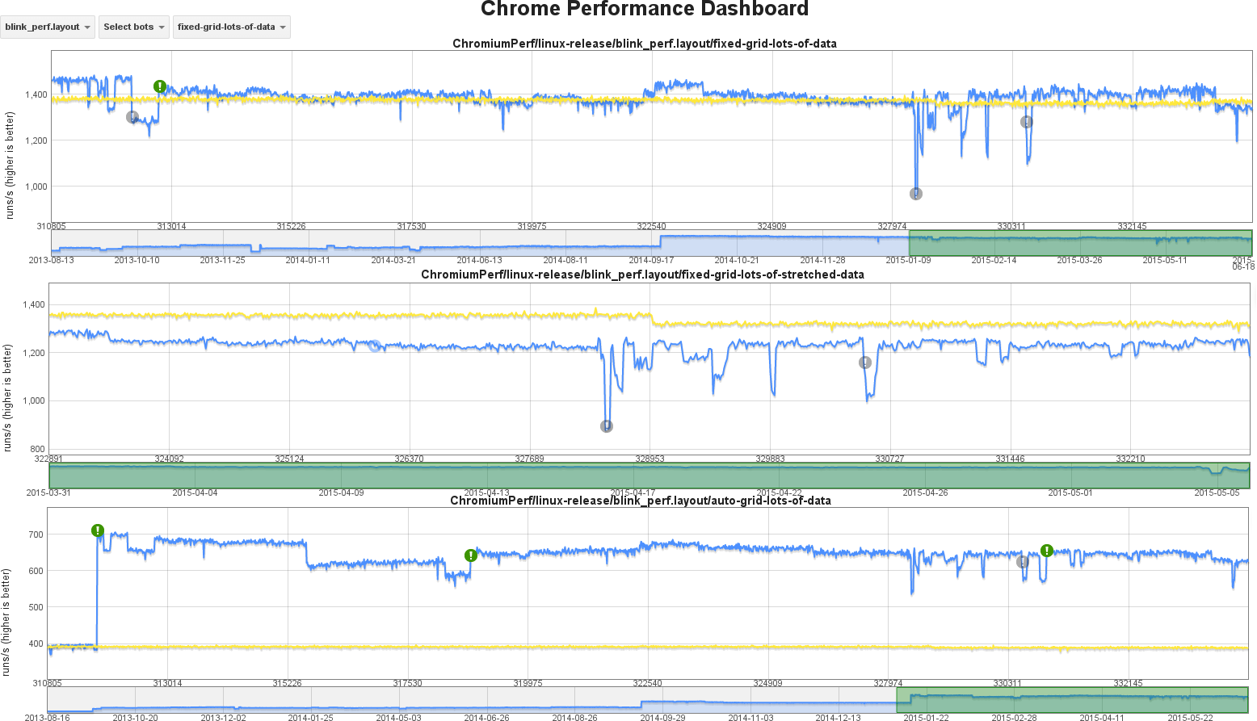Screen dimensions: 1257x721
Task: Click green range selector under auto-grid-lots-of-data chart
Action: [1073, 700]
